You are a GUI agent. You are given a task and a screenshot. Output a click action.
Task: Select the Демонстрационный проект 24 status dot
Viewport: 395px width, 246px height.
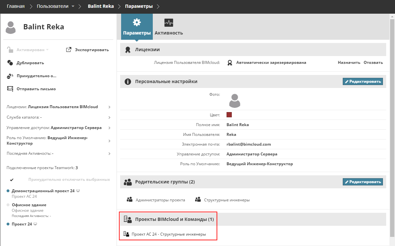point(8,191)
